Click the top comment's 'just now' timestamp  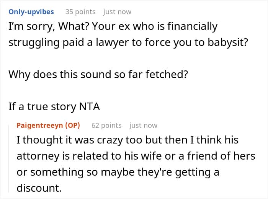(117, 11)
